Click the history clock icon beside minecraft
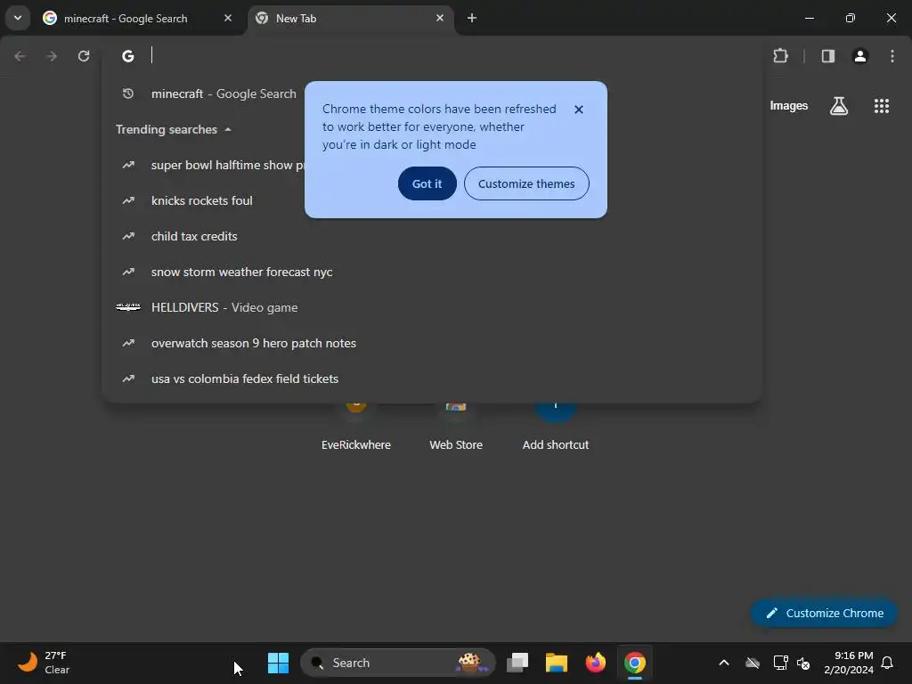 coord(128,94)
